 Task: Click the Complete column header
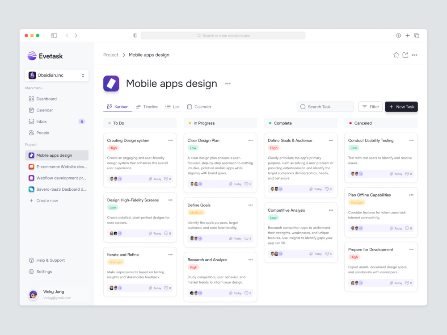point(301,123)
